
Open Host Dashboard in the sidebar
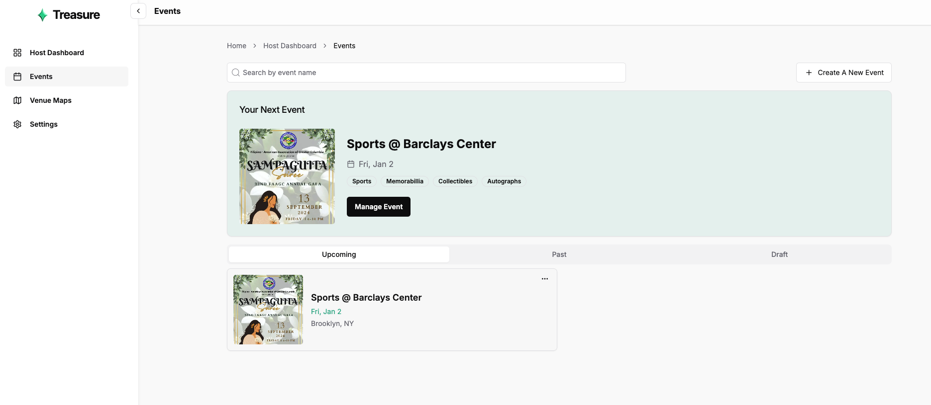tap(67, 53)
